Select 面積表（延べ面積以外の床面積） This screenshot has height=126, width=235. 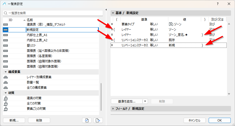coord(48,51)
